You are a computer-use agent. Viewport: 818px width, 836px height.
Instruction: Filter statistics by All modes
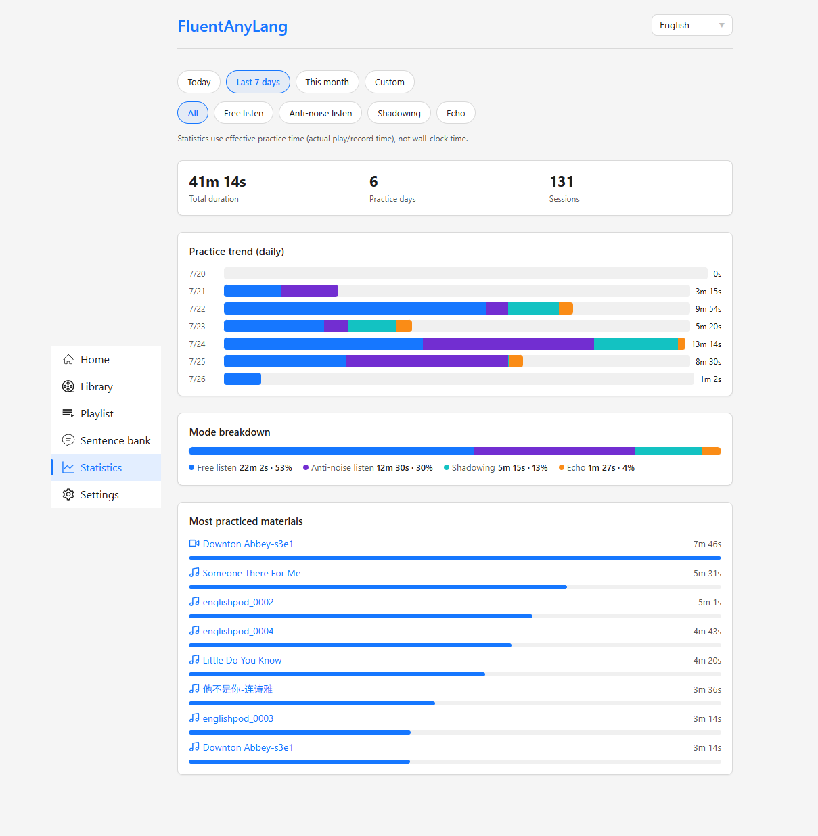pos(193,113)
